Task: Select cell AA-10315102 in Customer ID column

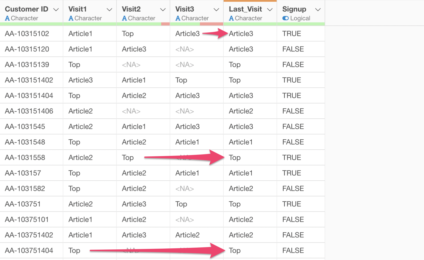Action: (x=27, y=34)
